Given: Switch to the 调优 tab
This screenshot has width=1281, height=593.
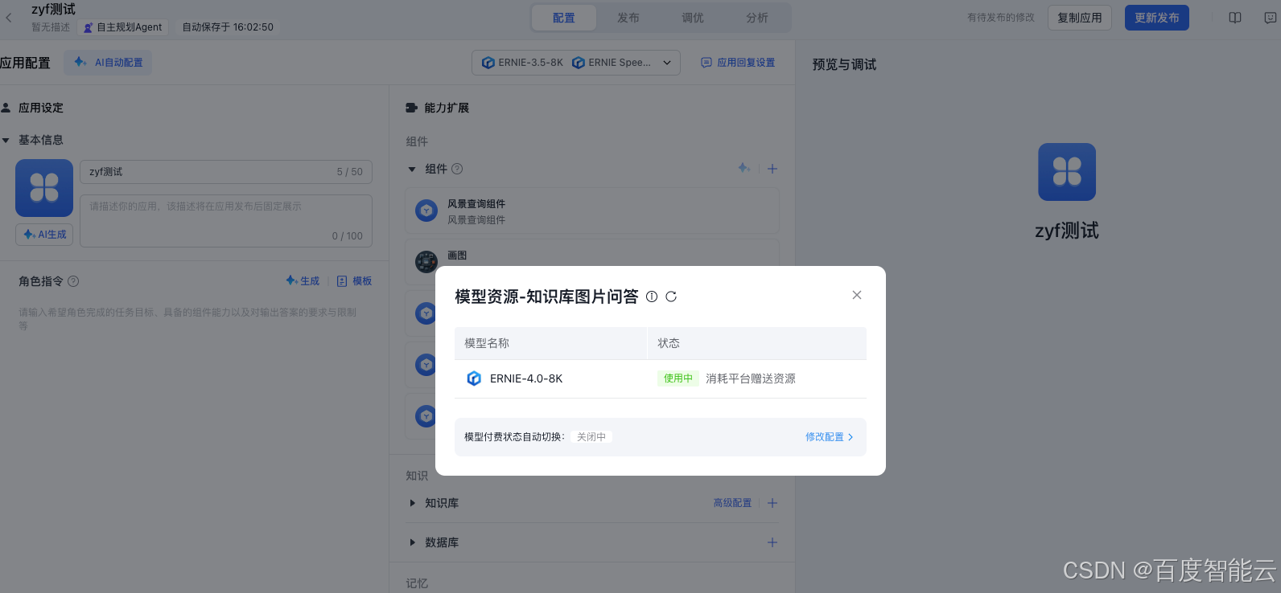Looking at the screenshot, I should point(693,18).
